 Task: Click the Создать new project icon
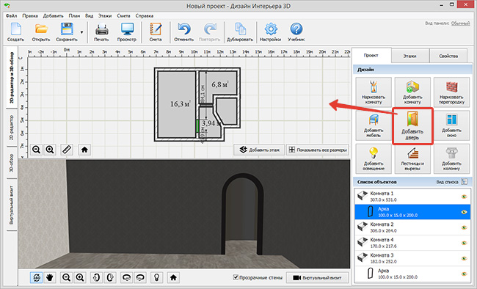tap(16, 32)
